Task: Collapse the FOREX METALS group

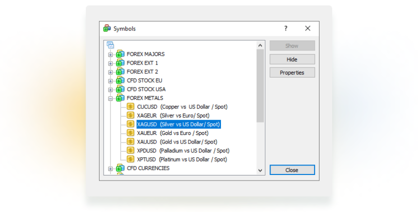Action: pos(110,98)
